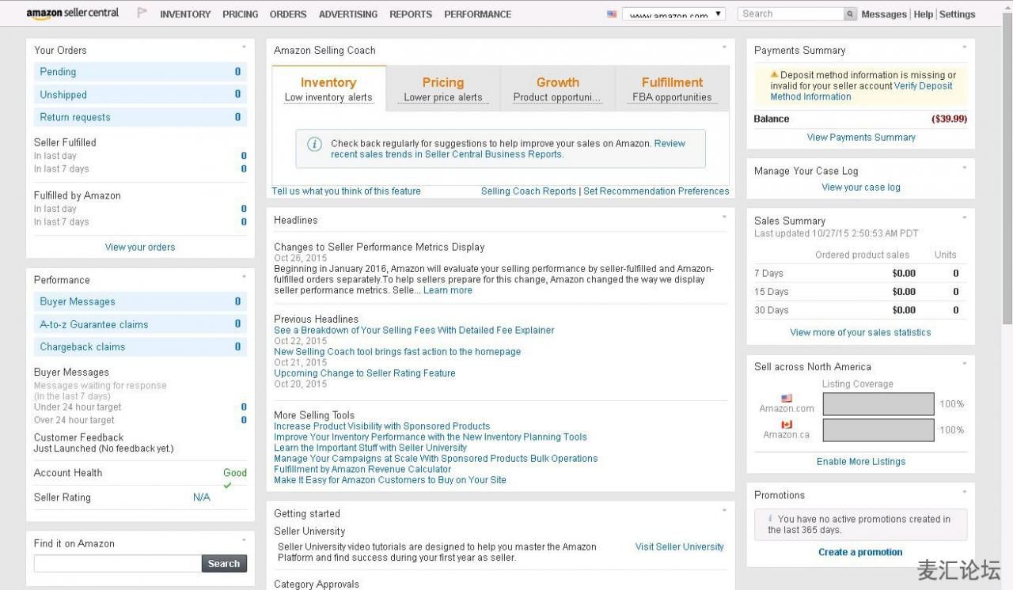Open the INVENTORY menu
1013x590 pixels.
(x=185, y=14)
